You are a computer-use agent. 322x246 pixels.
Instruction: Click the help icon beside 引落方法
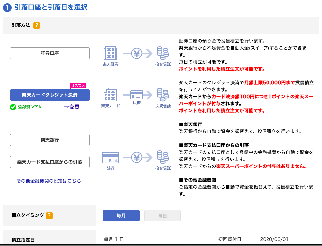pos(37,25)
